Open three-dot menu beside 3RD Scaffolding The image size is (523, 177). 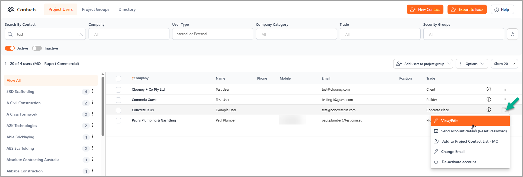(x=93, y=91)
